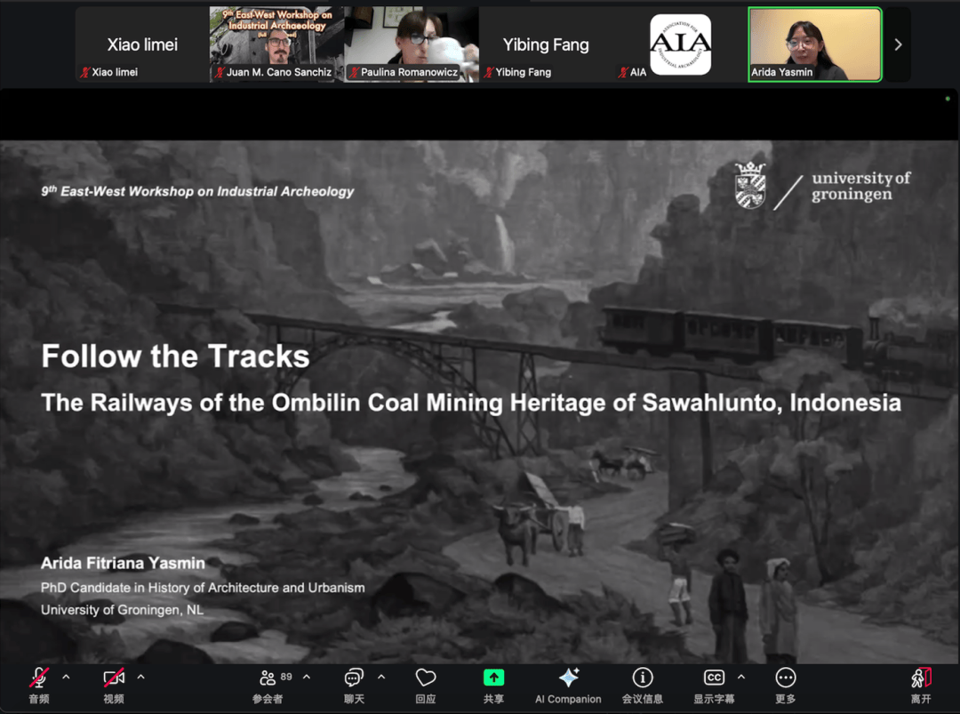Select Arida Yasmin's video thumbnail
The image size is (960, 714).
pyautogui.click(x=814, y=44)
